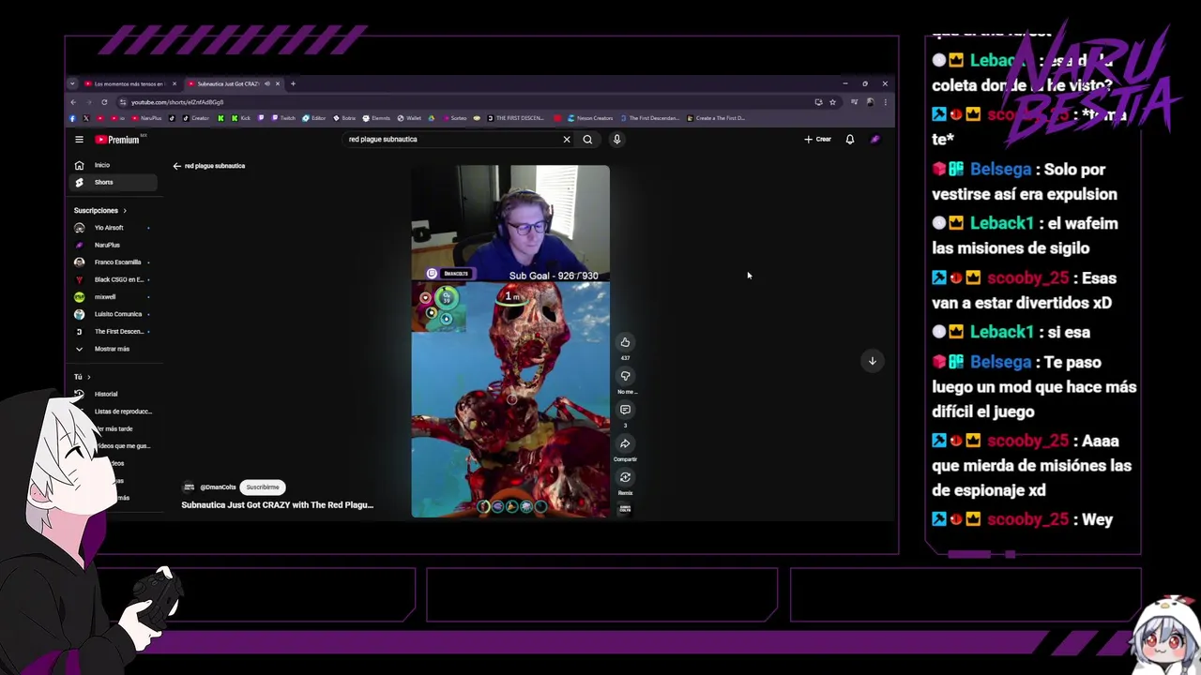The image size is (1201, 675).
Task: Open the account avatar menu
Action: pyautogui.click(x=874, y=140)
